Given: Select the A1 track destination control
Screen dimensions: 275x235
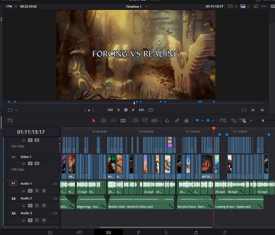Looking at the screenshot, I should coord(13,183).
